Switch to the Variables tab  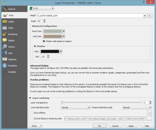[x=14, y=72]
